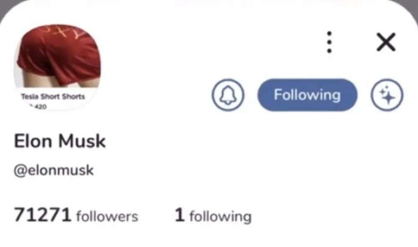The height and width of the screenshot is (247, 418).
Task: Click the word 'following' beside 1
Action: coord(220,217)
